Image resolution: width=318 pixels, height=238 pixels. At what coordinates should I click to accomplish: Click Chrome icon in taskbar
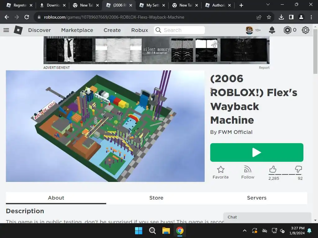click(180, 231)
